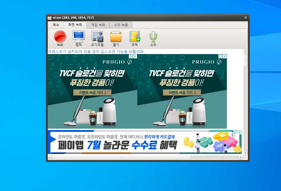Screen dimensions: 281x191
Task: Capture a screenshot with the 캡처 monitor icon
Action: pyautogui.click(x=79, y=38)
